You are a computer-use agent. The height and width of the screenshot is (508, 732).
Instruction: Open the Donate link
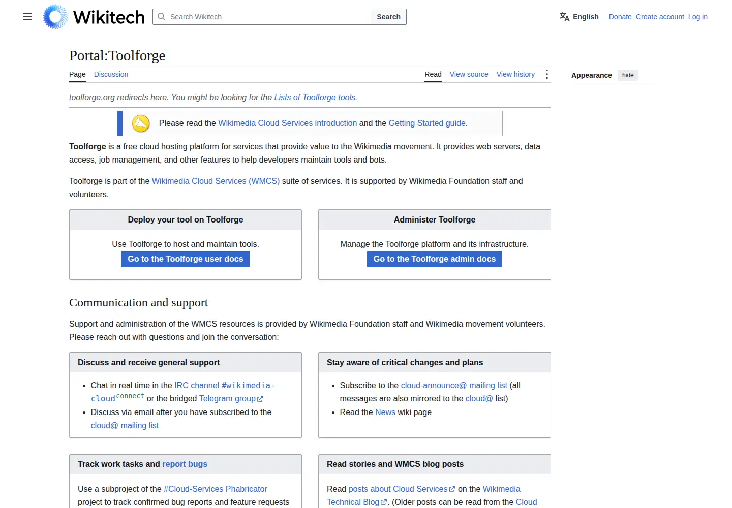click(620, 17)
